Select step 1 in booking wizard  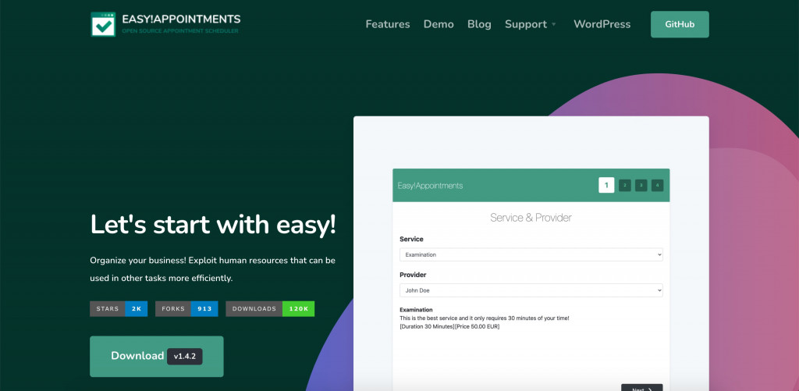605,185
